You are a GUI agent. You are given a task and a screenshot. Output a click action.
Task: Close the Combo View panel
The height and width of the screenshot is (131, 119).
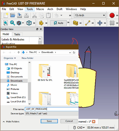tap(41, 29)
